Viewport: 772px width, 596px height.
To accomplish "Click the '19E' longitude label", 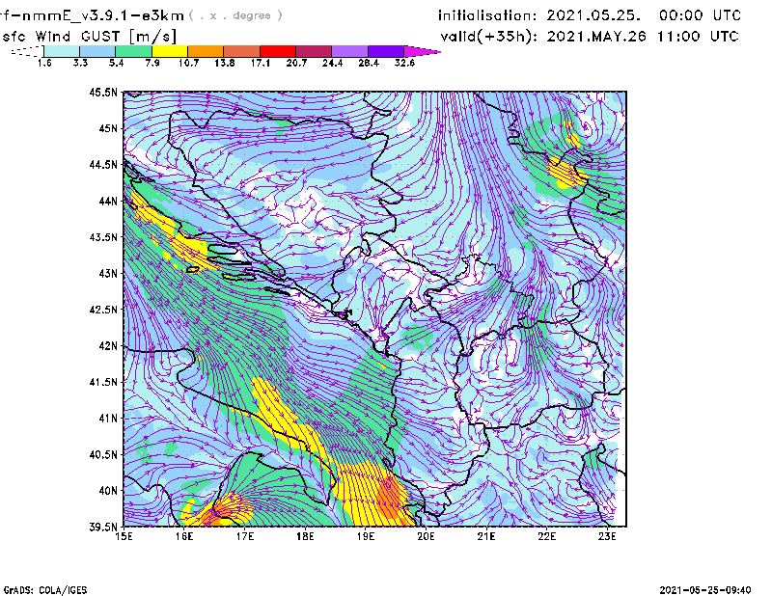I will [x=366, y=536].
